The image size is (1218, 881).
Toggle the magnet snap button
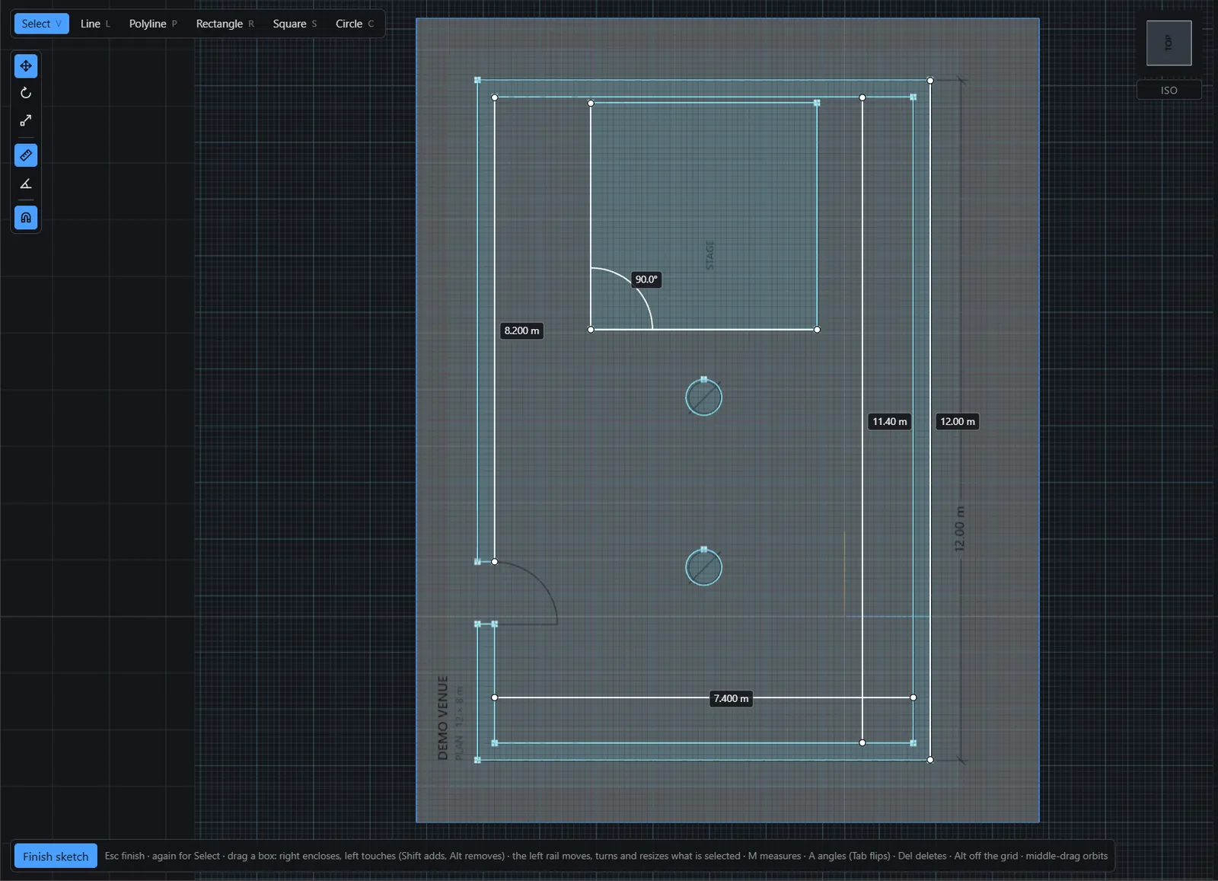coord(26,218)
